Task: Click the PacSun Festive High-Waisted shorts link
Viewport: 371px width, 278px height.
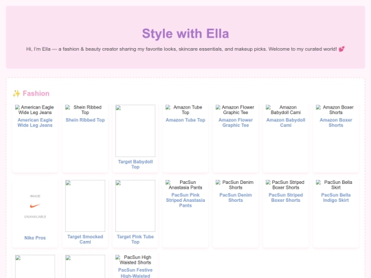Action: tap(135, 273)
